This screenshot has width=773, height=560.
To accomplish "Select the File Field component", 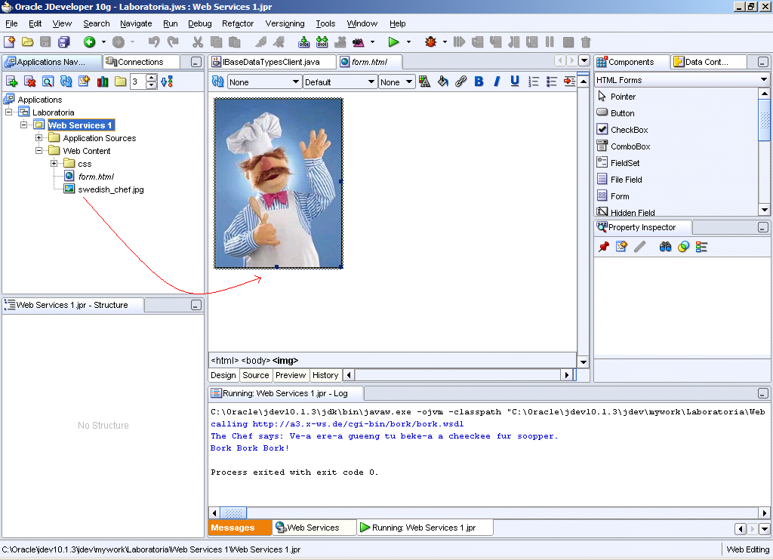I will [x=626, y=180].
